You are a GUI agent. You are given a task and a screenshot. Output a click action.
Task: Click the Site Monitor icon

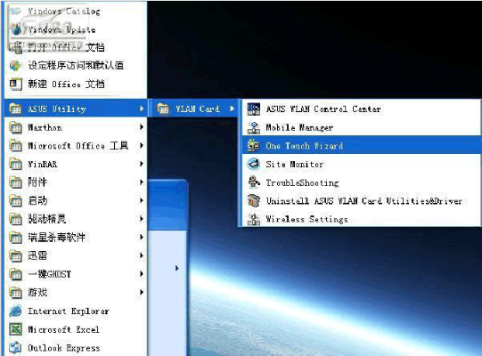click(254, 164)
